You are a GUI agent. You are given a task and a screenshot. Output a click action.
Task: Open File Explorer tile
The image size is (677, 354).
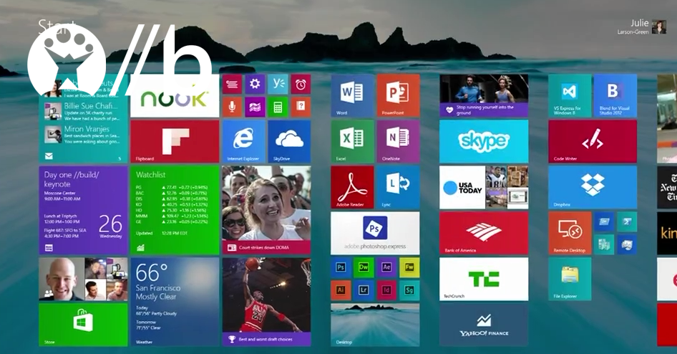[x=570, y=279]
